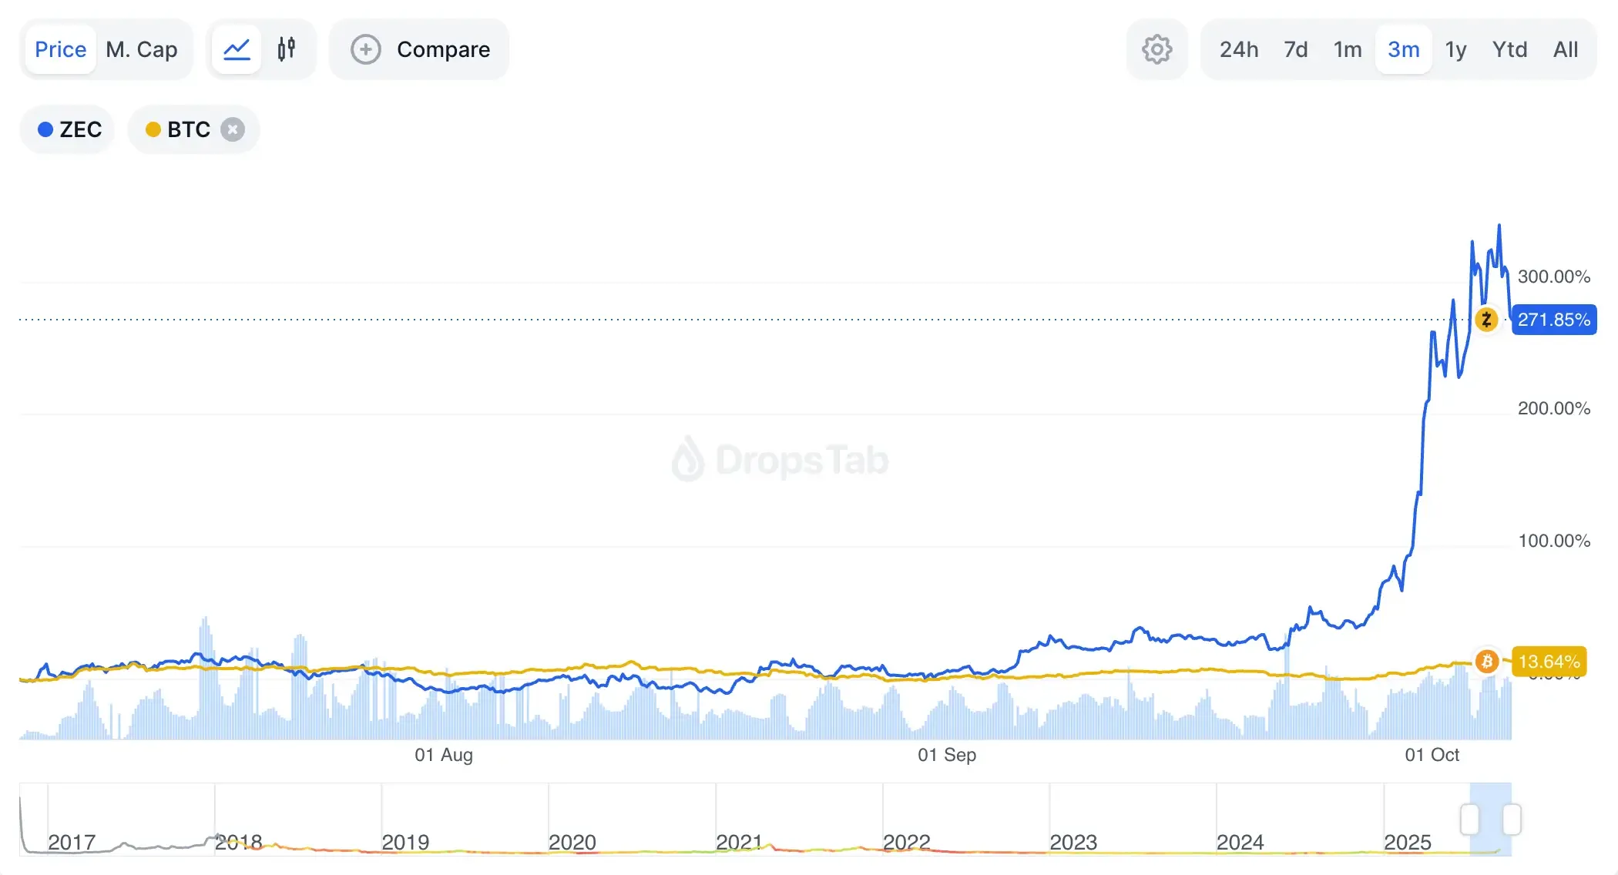Switch to line chart view

tap(237, 49)
